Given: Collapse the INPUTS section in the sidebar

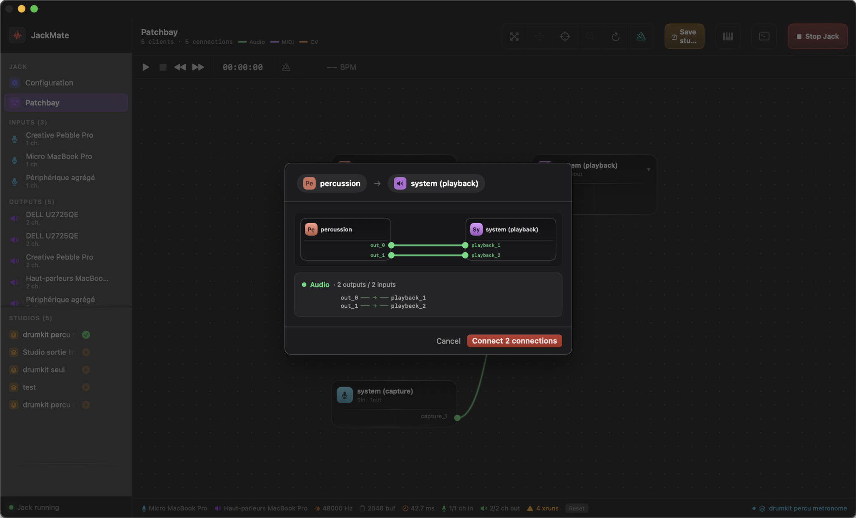Looking at the screenshot, I should (x=28, y=122).
